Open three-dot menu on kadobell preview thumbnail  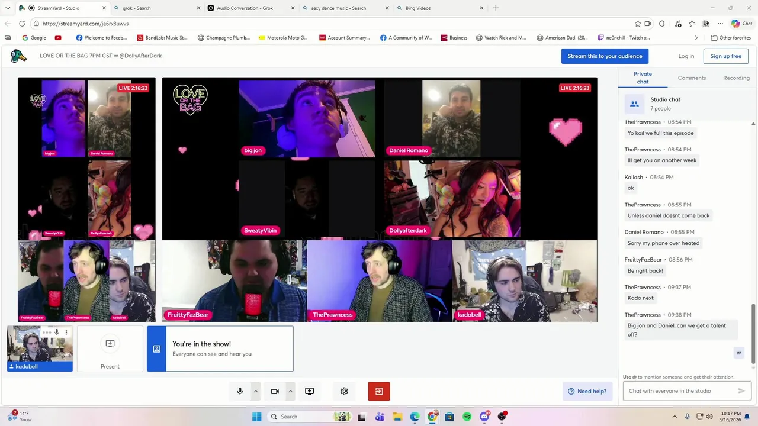coord(66,333)
